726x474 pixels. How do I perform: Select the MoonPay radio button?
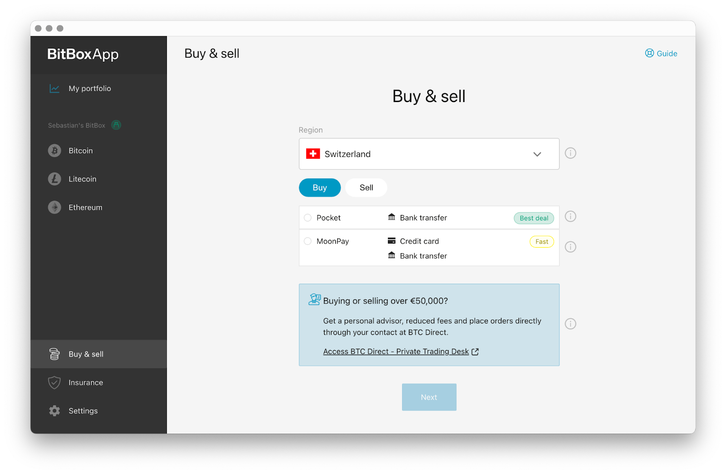pos(308,241)
